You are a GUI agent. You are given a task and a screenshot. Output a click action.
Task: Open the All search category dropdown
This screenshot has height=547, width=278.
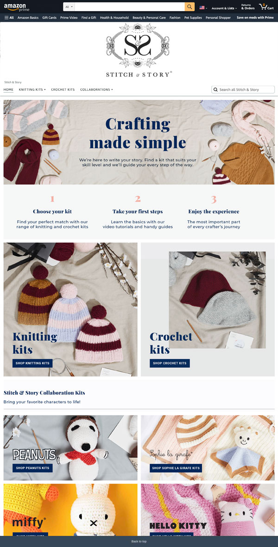click(x=69, y=7)
